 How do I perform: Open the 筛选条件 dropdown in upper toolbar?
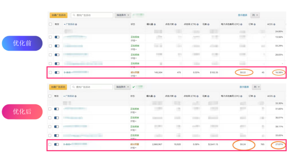(x=123, y=15)
